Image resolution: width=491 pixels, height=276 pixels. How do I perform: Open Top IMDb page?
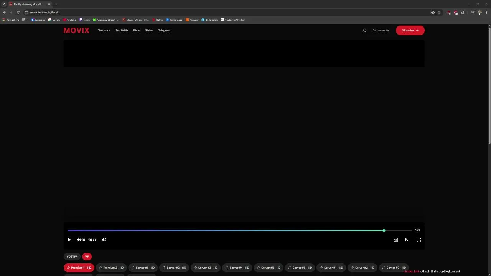[x=122, y=30]
